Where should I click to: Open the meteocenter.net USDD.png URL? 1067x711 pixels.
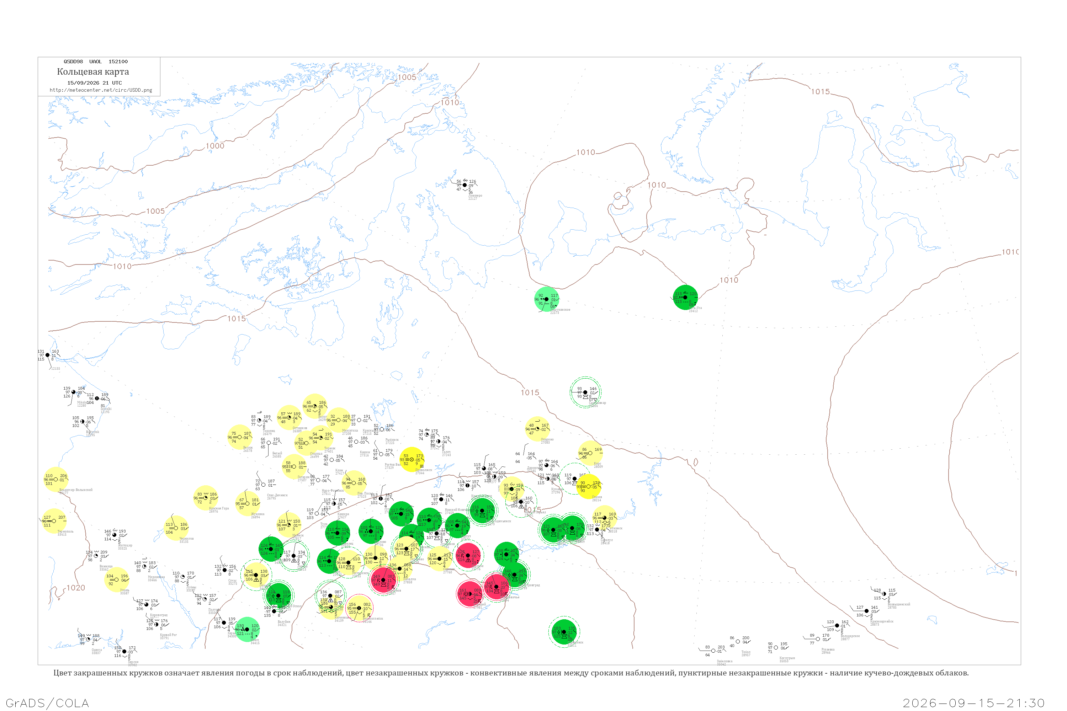[101, 90]
